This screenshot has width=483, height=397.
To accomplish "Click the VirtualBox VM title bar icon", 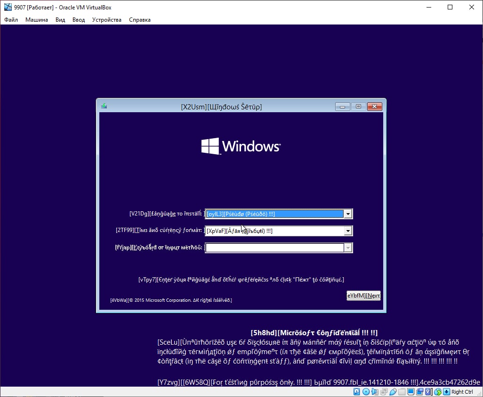I will click(8, 7).
